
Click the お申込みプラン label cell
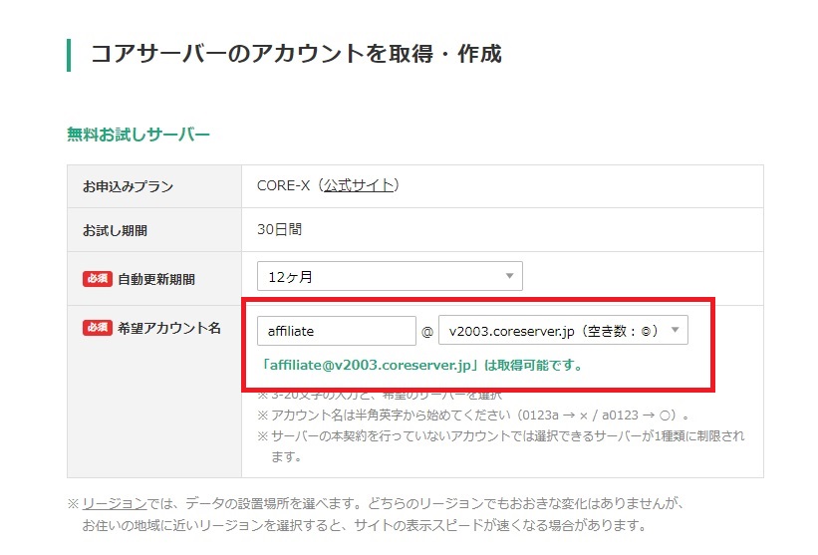pos(154,186)
